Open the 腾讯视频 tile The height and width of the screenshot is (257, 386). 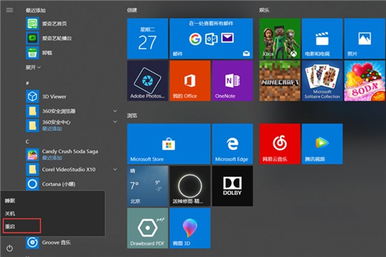(x=322, y=144)
